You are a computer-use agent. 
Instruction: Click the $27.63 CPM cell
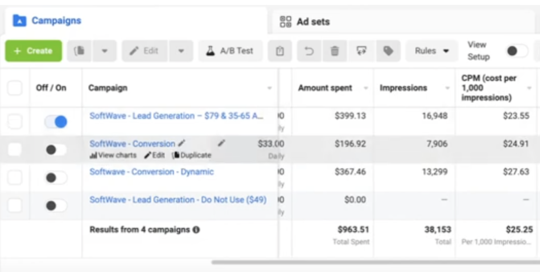click(516, 171)
